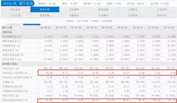This screenshot has width=177, height=103.
Task: View the 公司高管 tab
Action: (x=133, y=15)
